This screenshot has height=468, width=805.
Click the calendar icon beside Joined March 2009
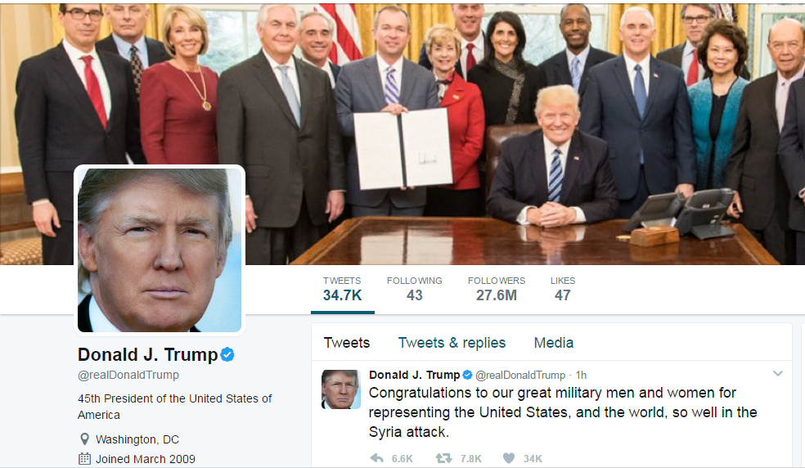pos(85,459)
